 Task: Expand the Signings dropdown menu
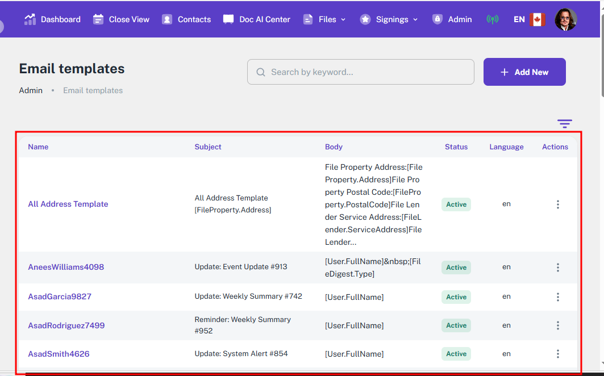point(389,19)
